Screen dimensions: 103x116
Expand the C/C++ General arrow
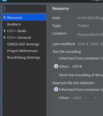tap(5, 37)
